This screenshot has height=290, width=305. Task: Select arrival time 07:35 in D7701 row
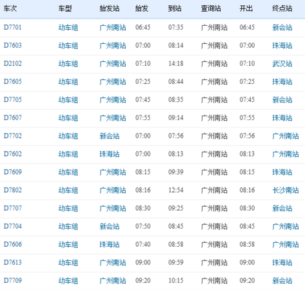176,28
